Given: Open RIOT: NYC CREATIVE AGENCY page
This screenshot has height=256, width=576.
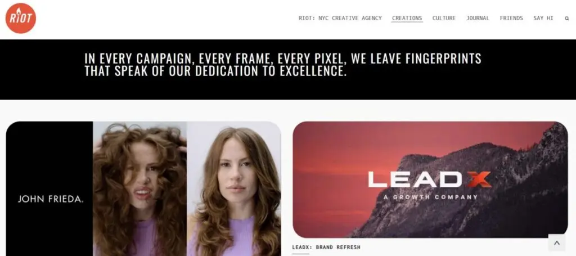Looking at the screenshot, I should point(340,18).
